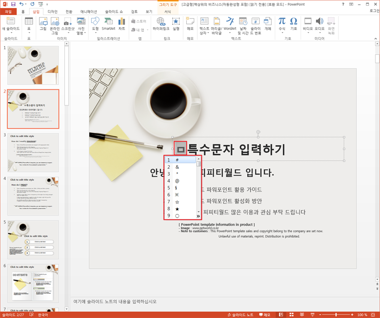Customize quick access toolbar dropdown
380x318 pixels.
click(47, 5)
